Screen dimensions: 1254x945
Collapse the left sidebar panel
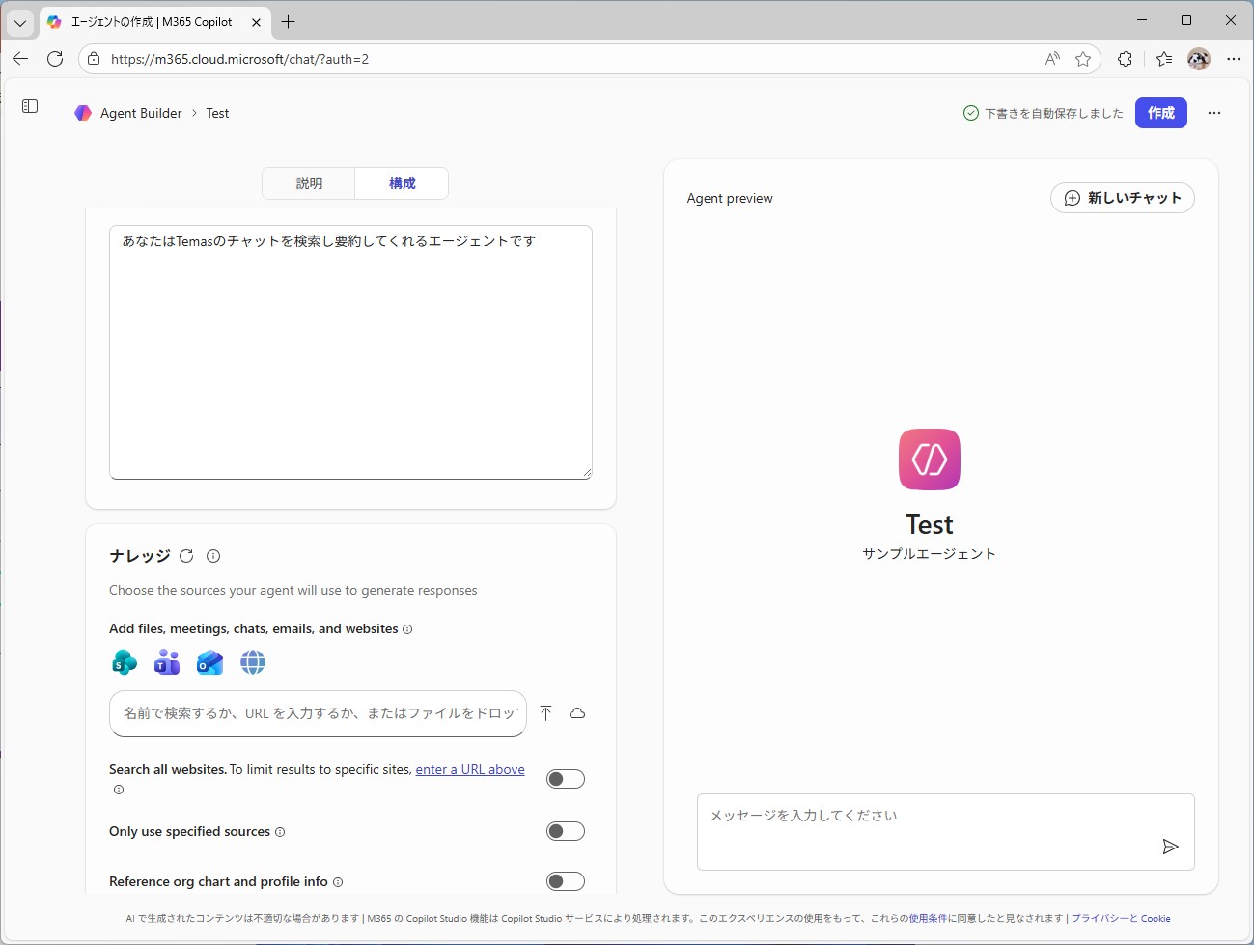29,106
